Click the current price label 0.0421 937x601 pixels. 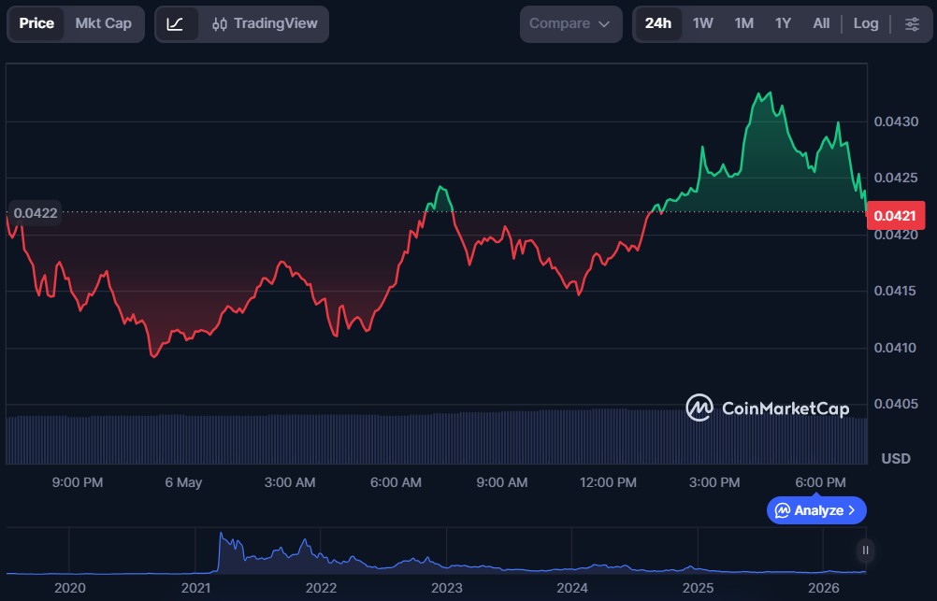[895, 216]
